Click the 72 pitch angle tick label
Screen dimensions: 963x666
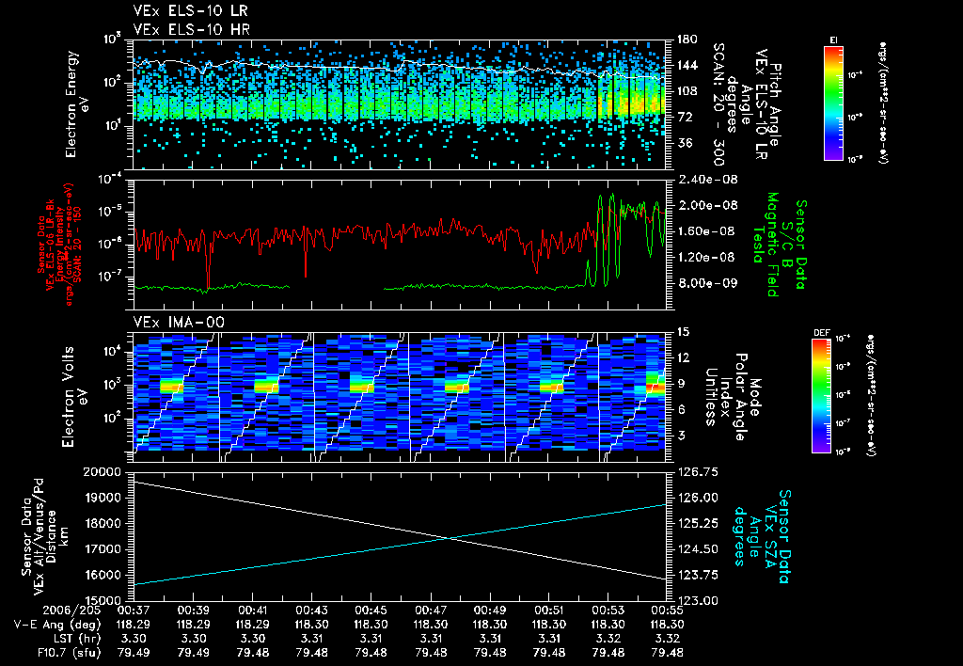(684, 117)
